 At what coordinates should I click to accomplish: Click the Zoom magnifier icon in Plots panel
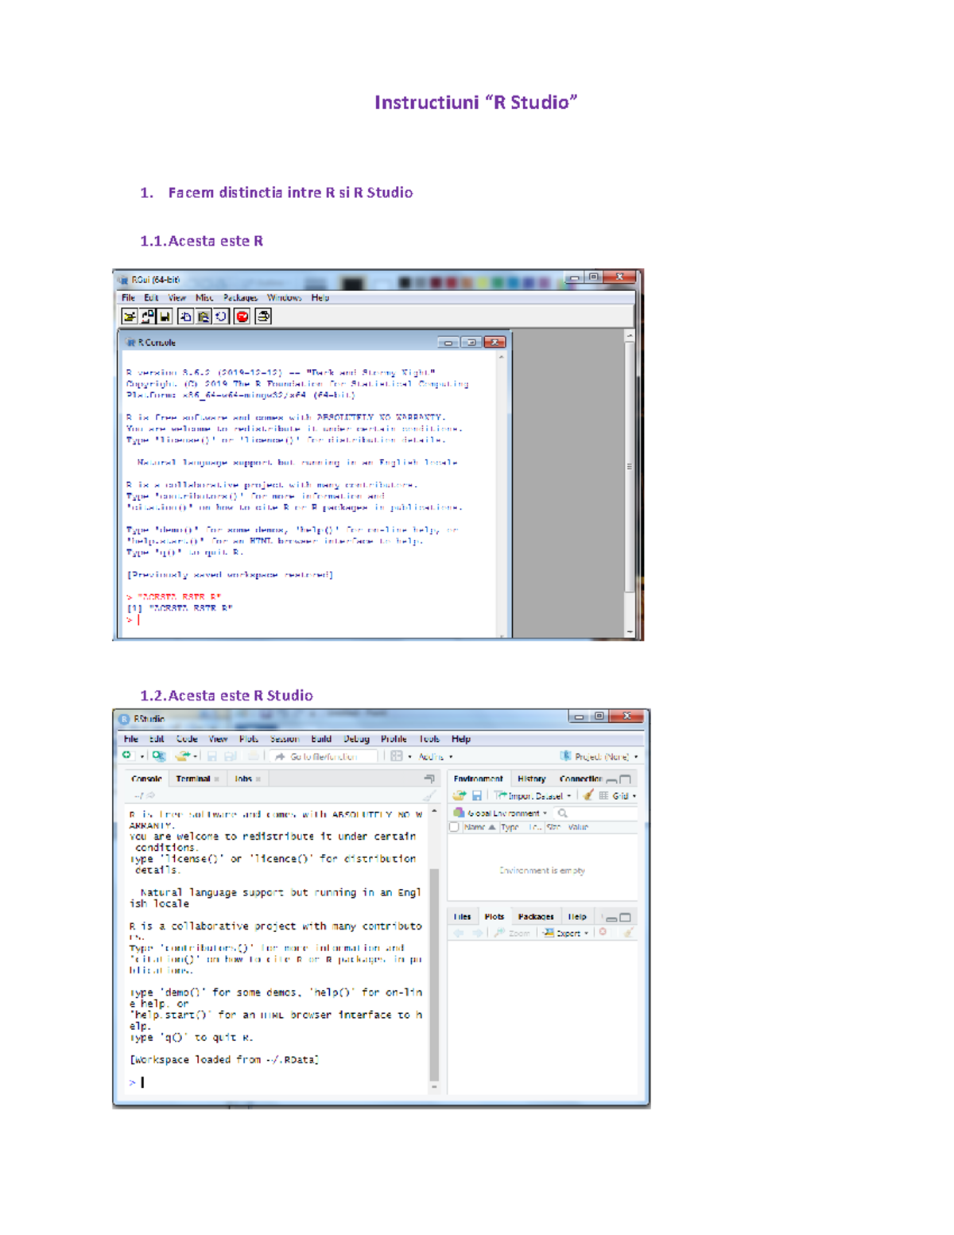[x=498, y=933]
